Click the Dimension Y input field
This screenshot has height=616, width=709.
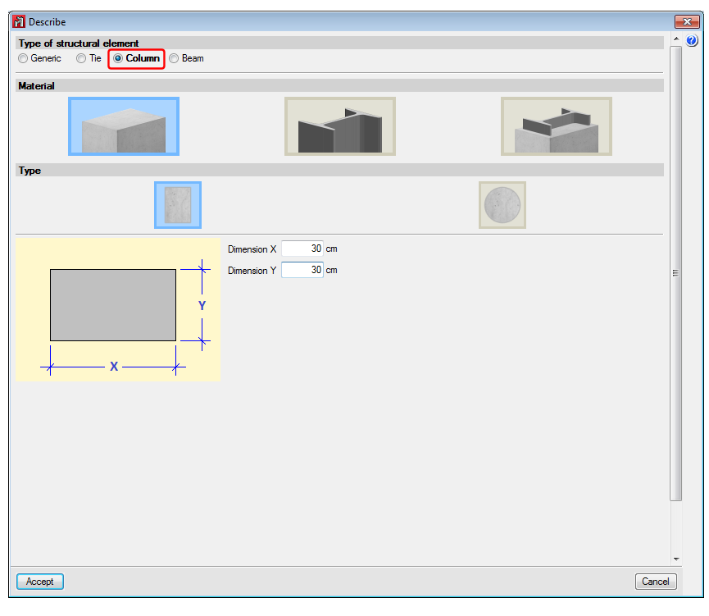(302, 270)
